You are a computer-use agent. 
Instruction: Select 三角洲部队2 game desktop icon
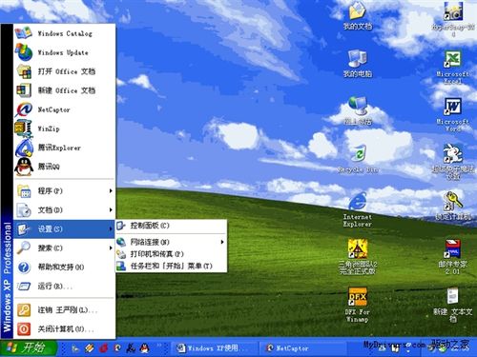(358, 257)
